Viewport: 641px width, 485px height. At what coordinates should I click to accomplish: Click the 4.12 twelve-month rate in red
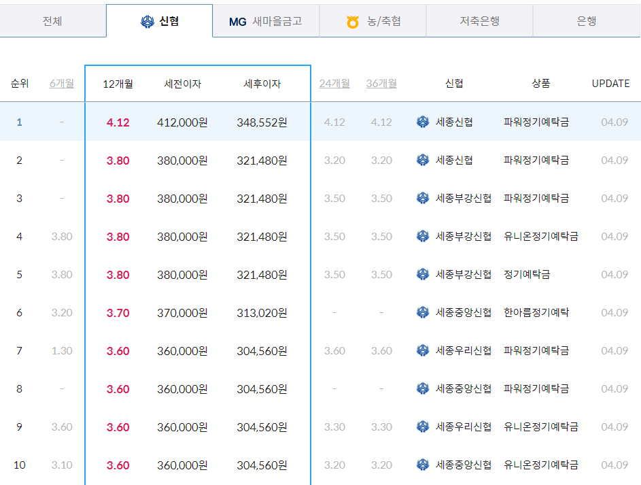click(118, 122)
